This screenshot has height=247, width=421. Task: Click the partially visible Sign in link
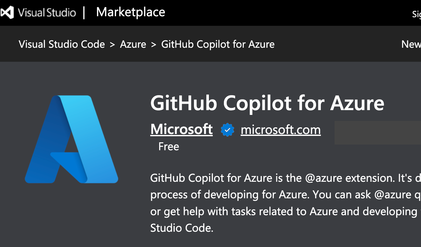pos(417,14)
